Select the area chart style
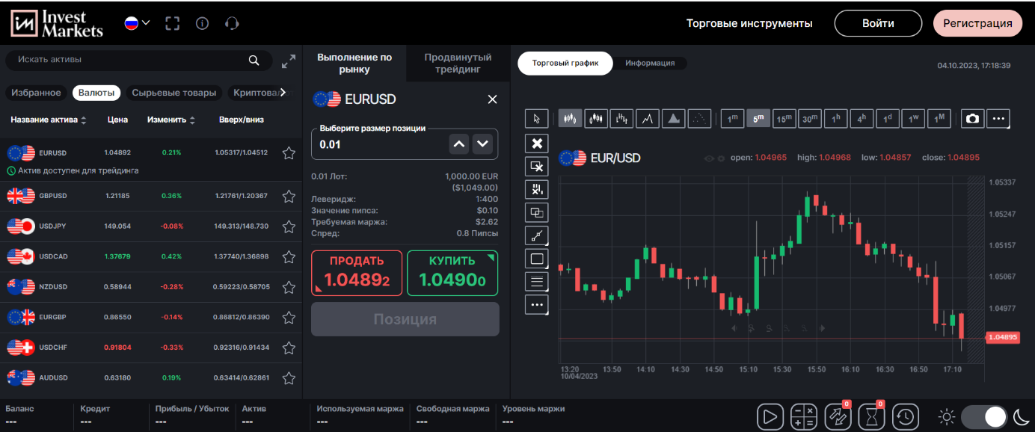This screenshot has height=432, width=1035. coord(674,118)
